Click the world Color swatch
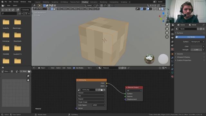The height and width of the screenshot is (116, 206). pyautogui.click(x=197, y=46)
